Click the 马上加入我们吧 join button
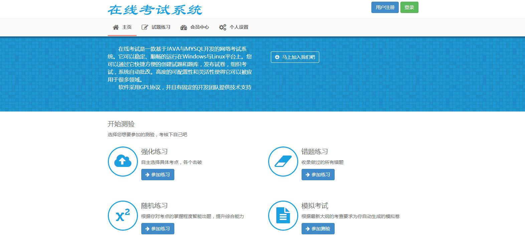 tap(295, 57)
